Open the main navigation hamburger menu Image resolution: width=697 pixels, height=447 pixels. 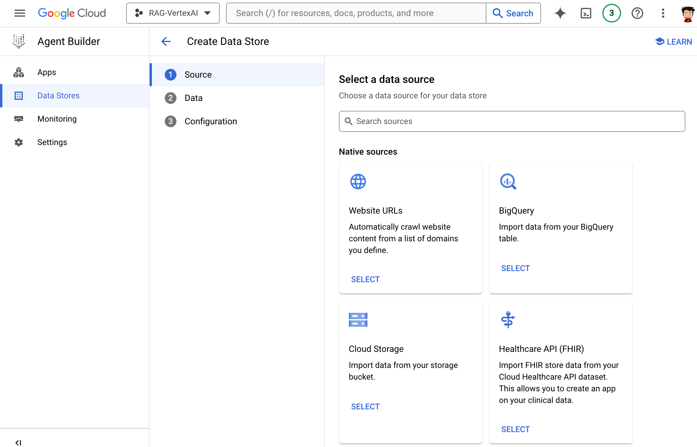pyautogui.click(x=20, y=13)
